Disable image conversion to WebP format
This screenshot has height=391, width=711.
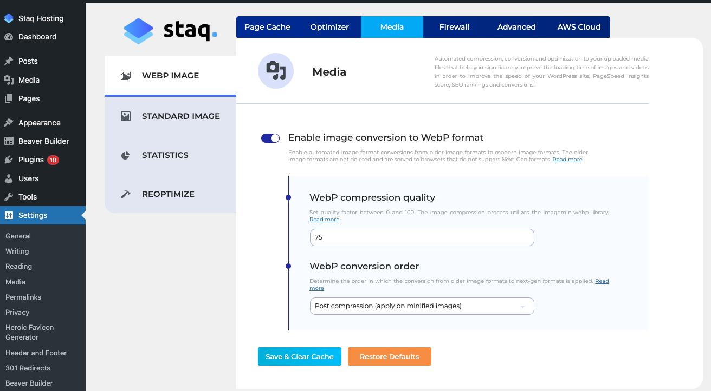click(270, 138)
